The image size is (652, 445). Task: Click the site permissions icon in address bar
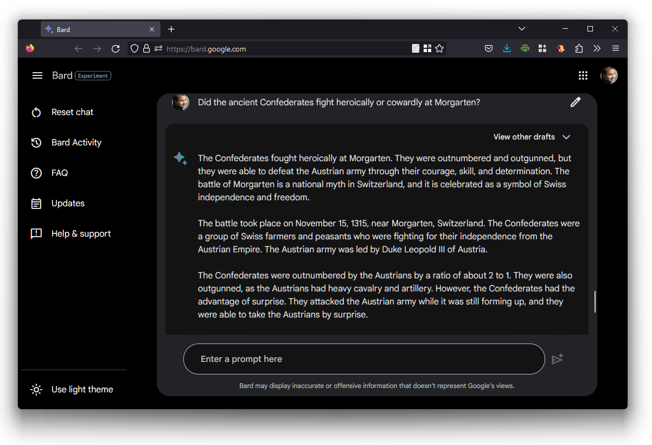158,49
